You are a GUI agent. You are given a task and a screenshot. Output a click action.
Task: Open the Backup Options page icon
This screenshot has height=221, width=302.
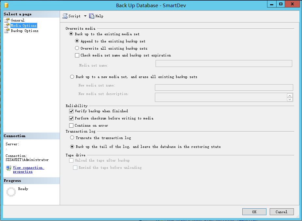(x=7, y=31)
